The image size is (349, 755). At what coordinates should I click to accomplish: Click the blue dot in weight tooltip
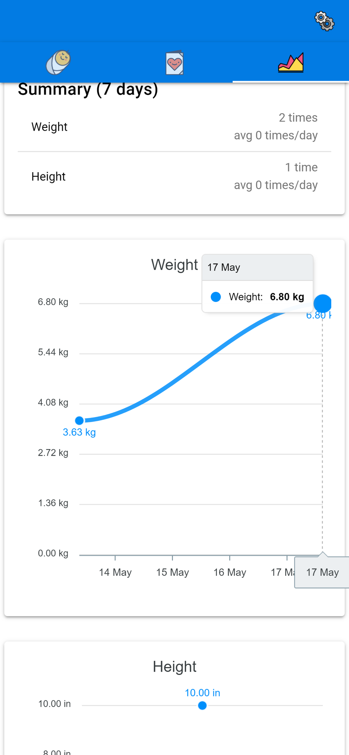pos(216,297)
